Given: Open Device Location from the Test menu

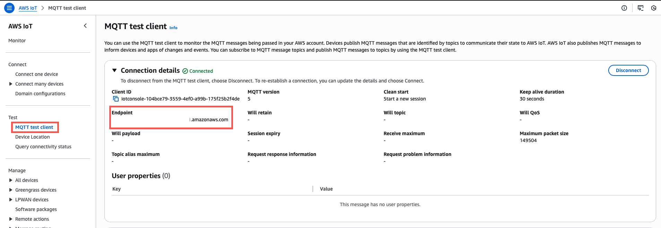Looking at the screenshot, I should tap(32, 137).
